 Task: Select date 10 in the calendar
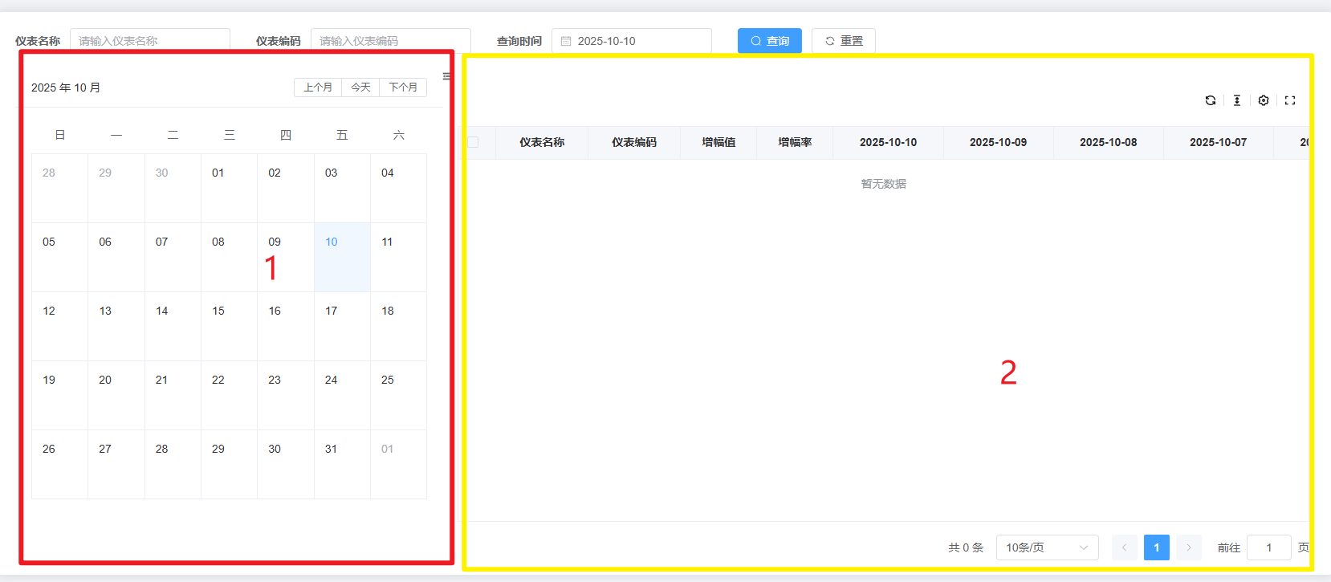tap(342, 257)
